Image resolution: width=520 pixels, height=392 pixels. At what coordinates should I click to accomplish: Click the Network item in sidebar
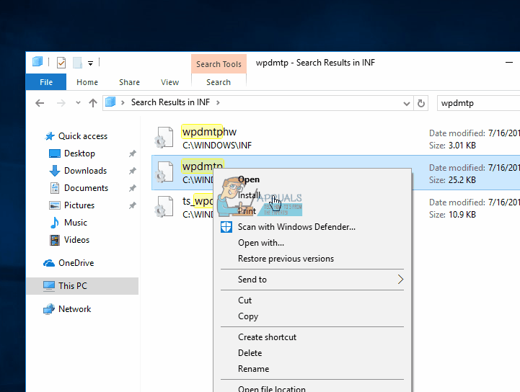point(74,309)
